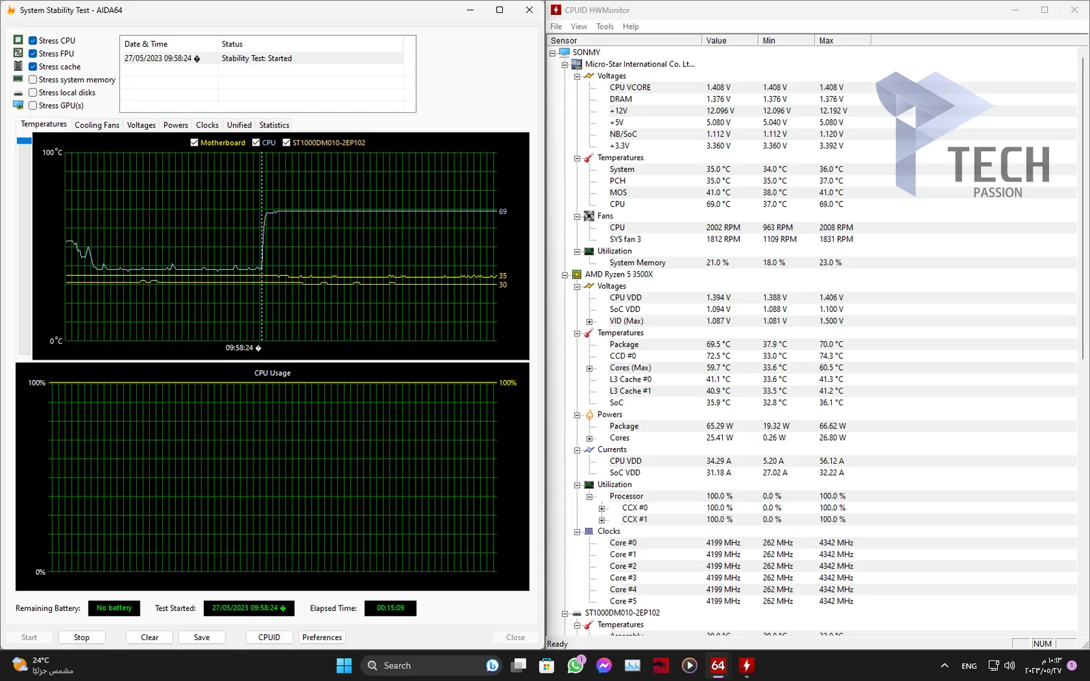Click the Powers flame icon in HWMonitor
1090x681 pixels.
[x=589, y=415]
